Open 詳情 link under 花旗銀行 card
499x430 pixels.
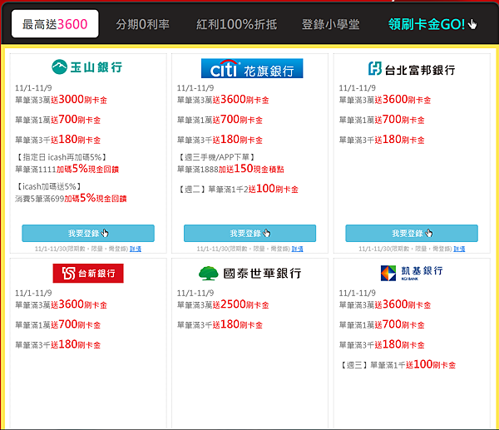[297, 249]
